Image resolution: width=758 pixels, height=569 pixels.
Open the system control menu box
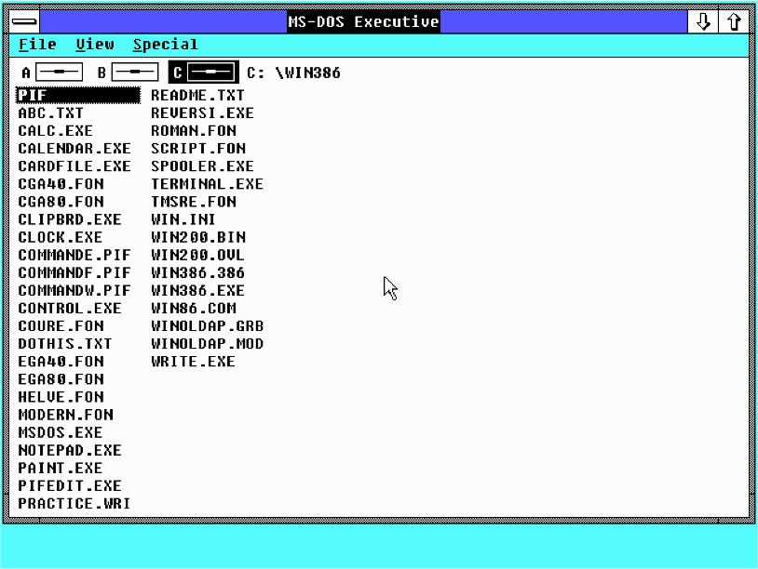(x=25, y=22)
